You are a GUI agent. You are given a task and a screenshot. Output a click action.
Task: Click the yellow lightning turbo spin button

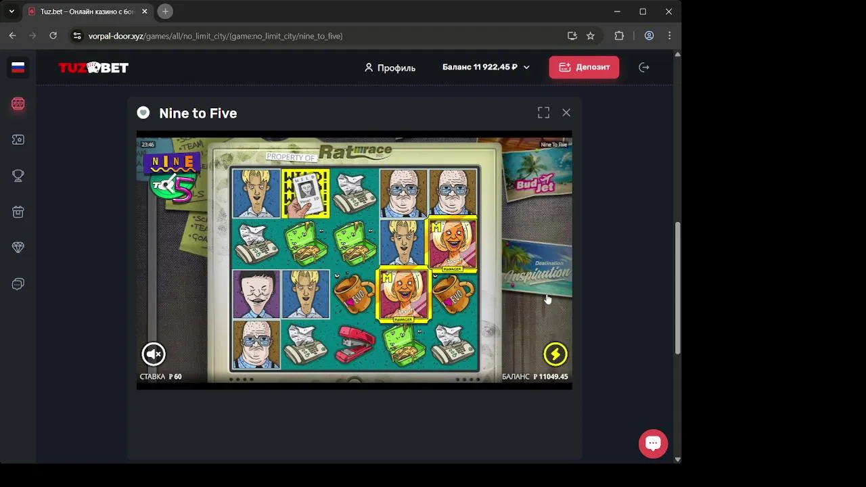tap(555, 354)
